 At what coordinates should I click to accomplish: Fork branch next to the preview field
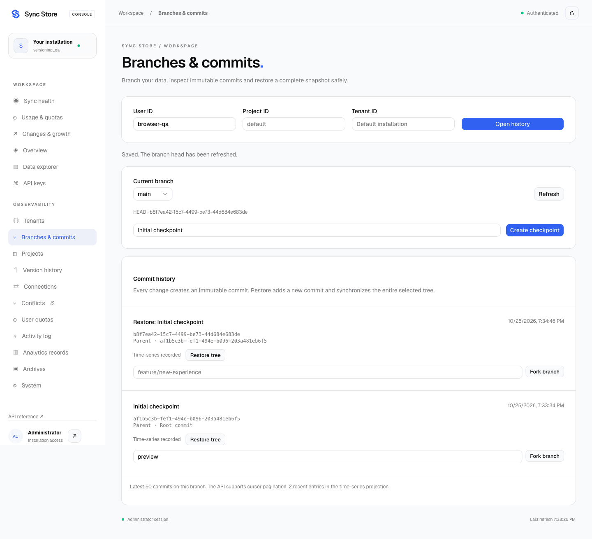click(x=545, y=456)
